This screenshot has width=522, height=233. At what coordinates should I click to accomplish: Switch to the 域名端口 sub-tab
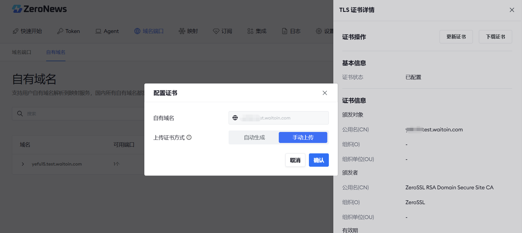pyautogui.click(x=21, y=52)
